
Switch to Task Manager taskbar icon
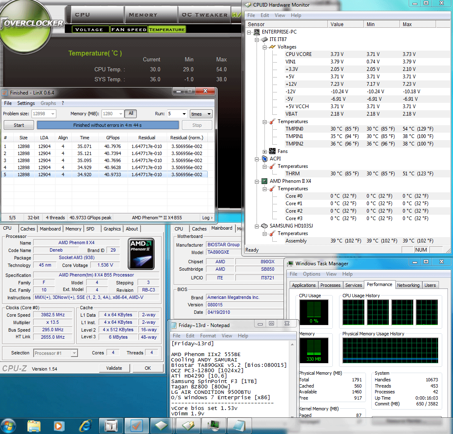(x=214, y=426)
